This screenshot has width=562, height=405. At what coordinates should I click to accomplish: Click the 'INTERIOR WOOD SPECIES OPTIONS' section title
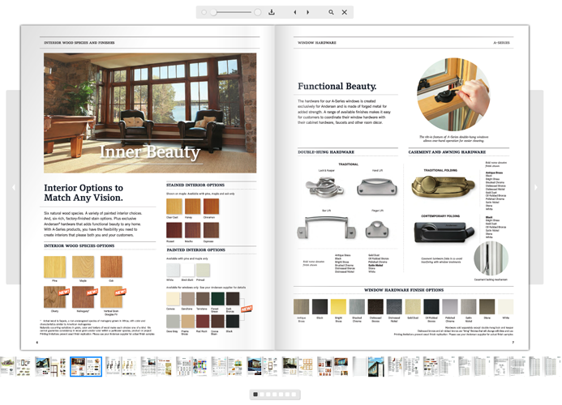pyautogui.click(x=79, y=246)
